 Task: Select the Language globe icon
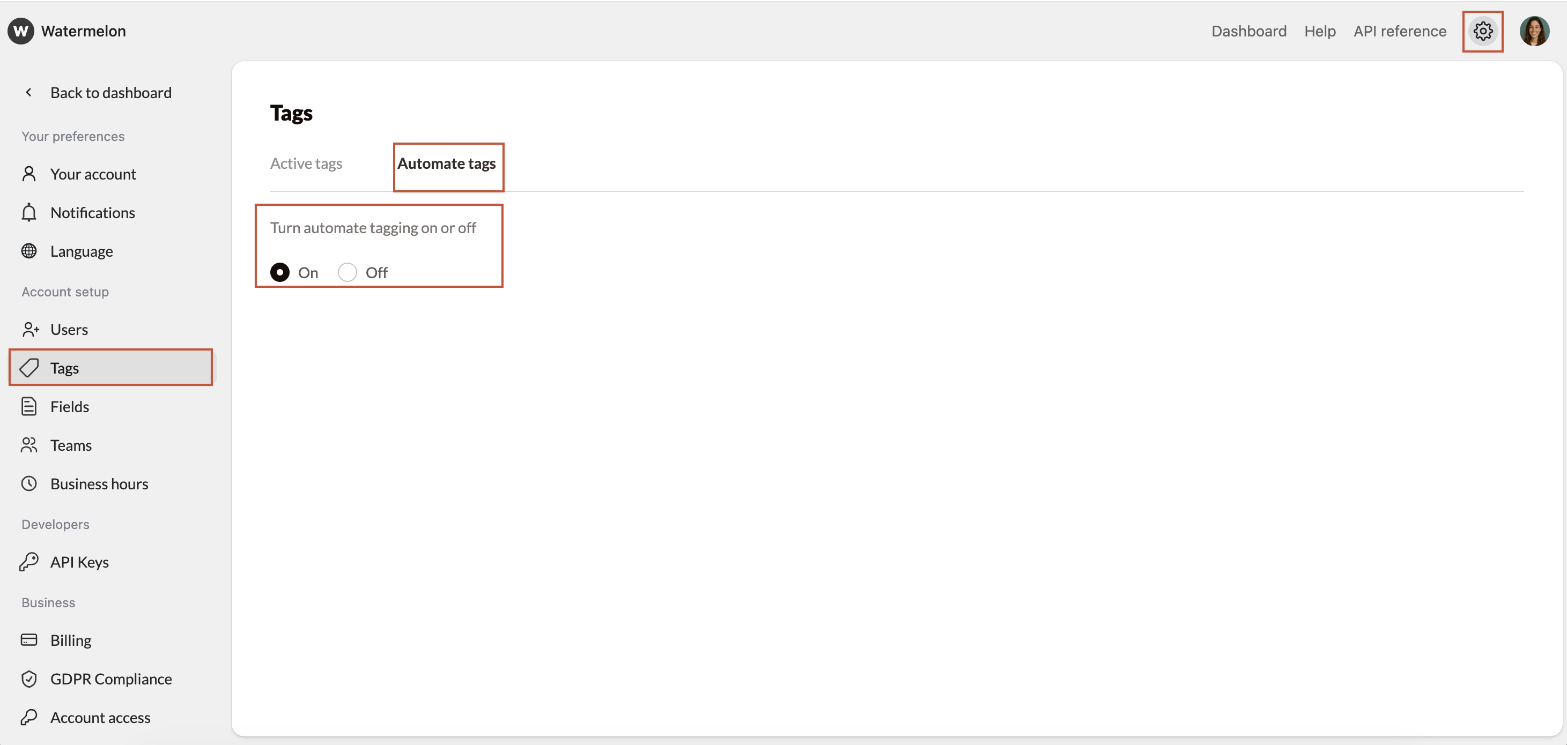pos(30,250)
